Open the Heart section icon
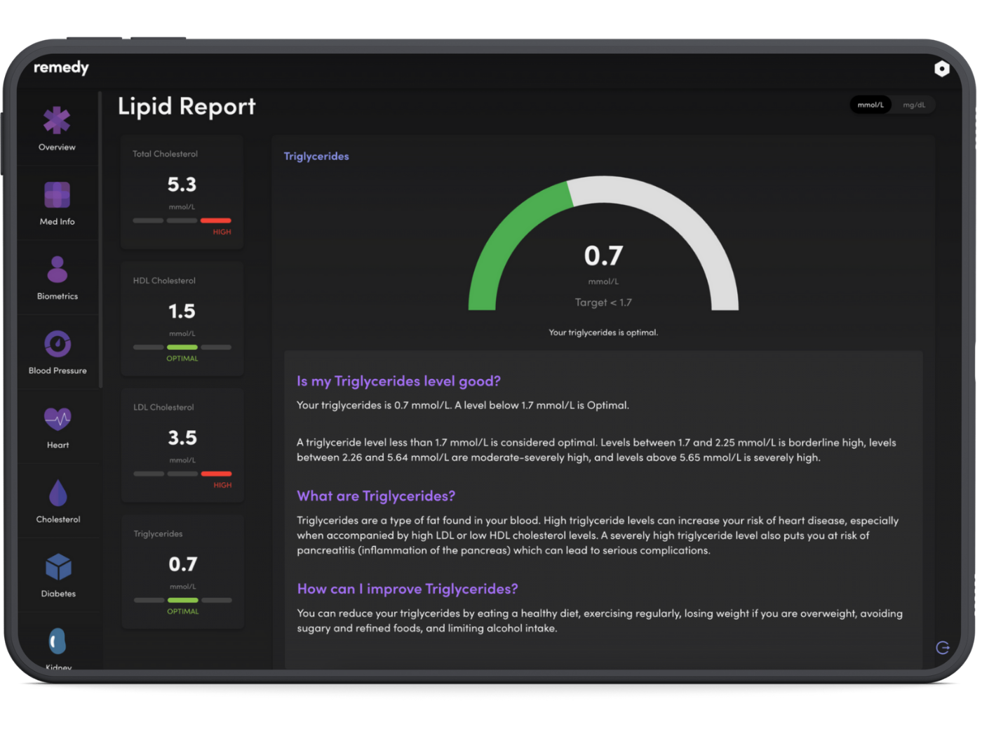This screenshot has width=982, height=737. [x=58, y=419]
